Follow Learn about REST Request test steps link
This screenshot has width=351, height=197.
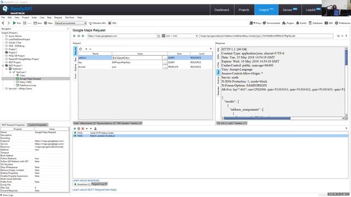pyautogui.click(x=94, y=190)
